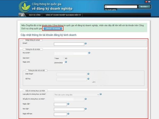Click the portal leaf logo
This screenshot has width=159, height=119.
pyautogui.click(x=25, y=7)
